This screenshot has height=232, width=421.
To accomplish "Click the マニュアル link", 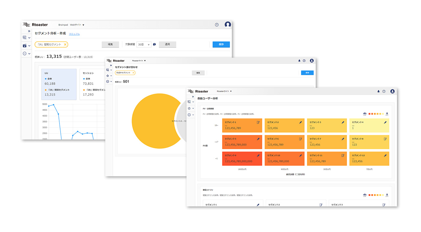I will pos(74,34).
